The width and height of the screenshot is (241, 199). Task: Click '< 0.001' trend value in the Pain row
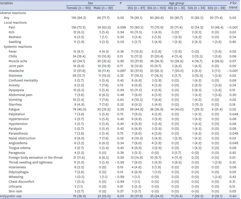(232, 27)
